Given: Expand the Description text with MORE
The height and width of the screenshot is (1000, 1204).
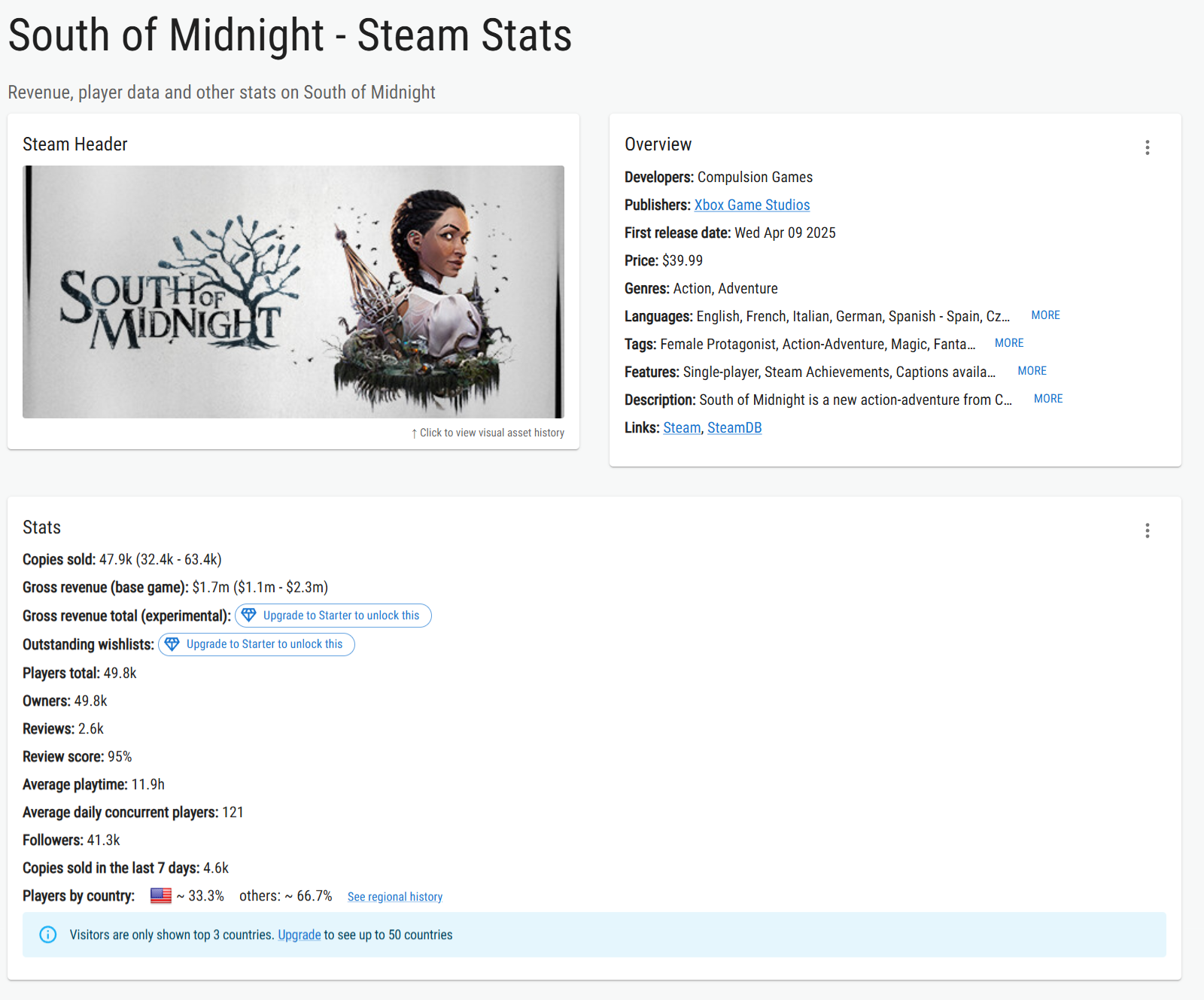Looking at the screenshot, I should pyautogui.click(x=1048, y=399).
